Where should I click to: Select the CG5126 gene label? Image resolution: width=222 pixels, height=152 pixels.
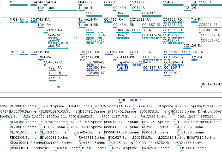click(190, 8)
